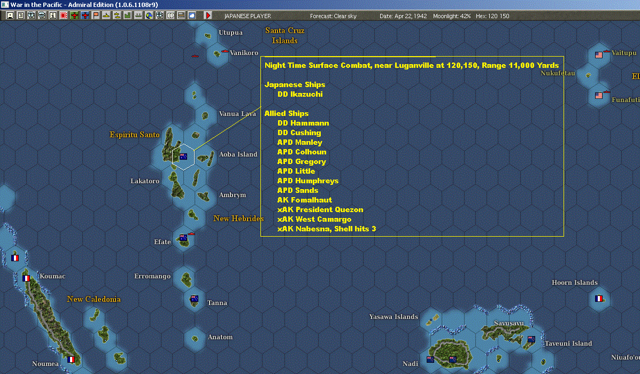The image size is (640, 374).
Task: Click the 'APD Little' ship entry
Action: [x=296, y=172]
